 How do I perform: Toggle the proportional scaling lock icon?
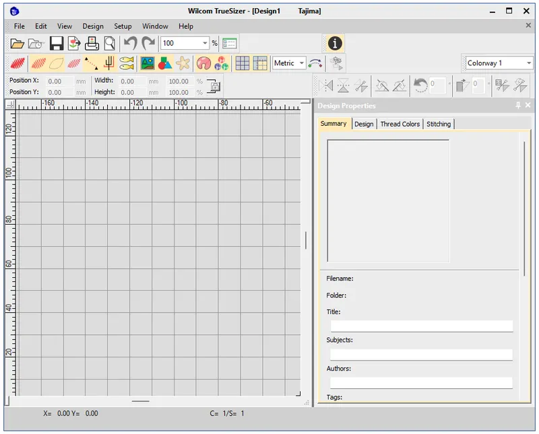point(214,86)
